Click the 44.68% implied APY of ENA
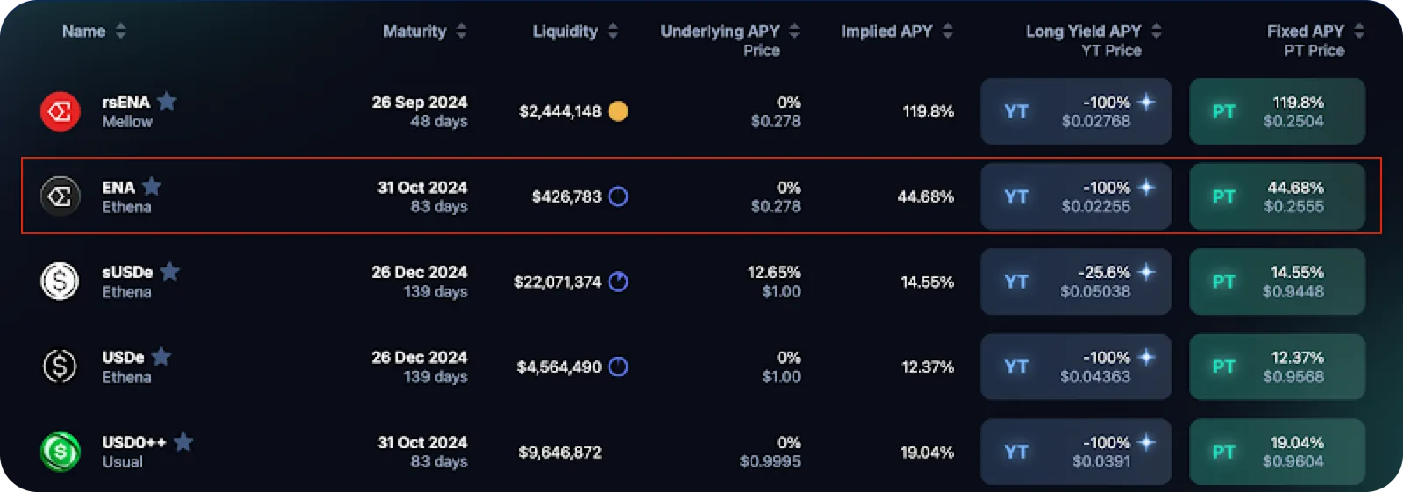The height and width of the screenshot is (492, 1403). click(x=926, y=196)
